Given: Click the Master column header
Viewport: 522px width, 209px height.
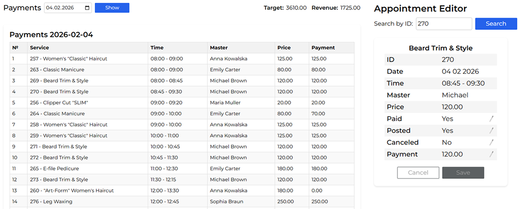Looking at the screenshot, I should pos(219,48).
